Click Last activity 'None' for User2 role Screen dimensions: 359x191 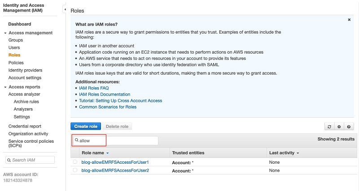(274, 170)
